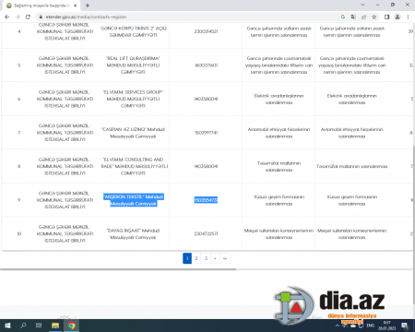Click the share page icon in address bar
Image resolution: width=415 pixels, height=332 pixels.
pos(363,17)
